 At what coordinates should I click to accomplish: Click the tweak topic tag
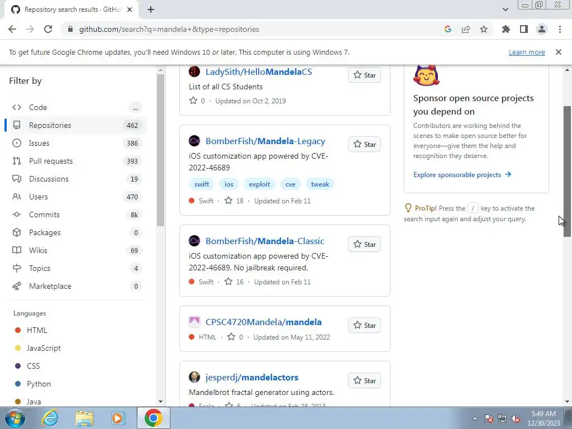click(x=320, y=184)
